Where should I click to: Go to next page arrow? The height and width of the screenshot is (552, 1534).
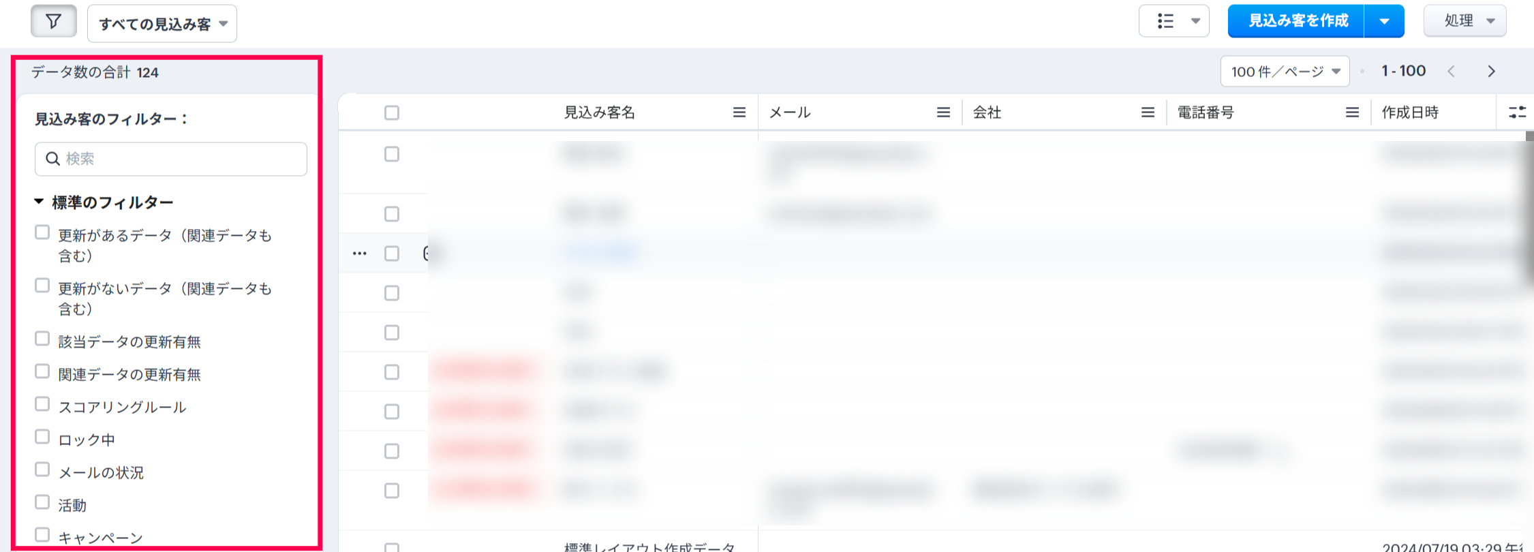[1491, 72]
